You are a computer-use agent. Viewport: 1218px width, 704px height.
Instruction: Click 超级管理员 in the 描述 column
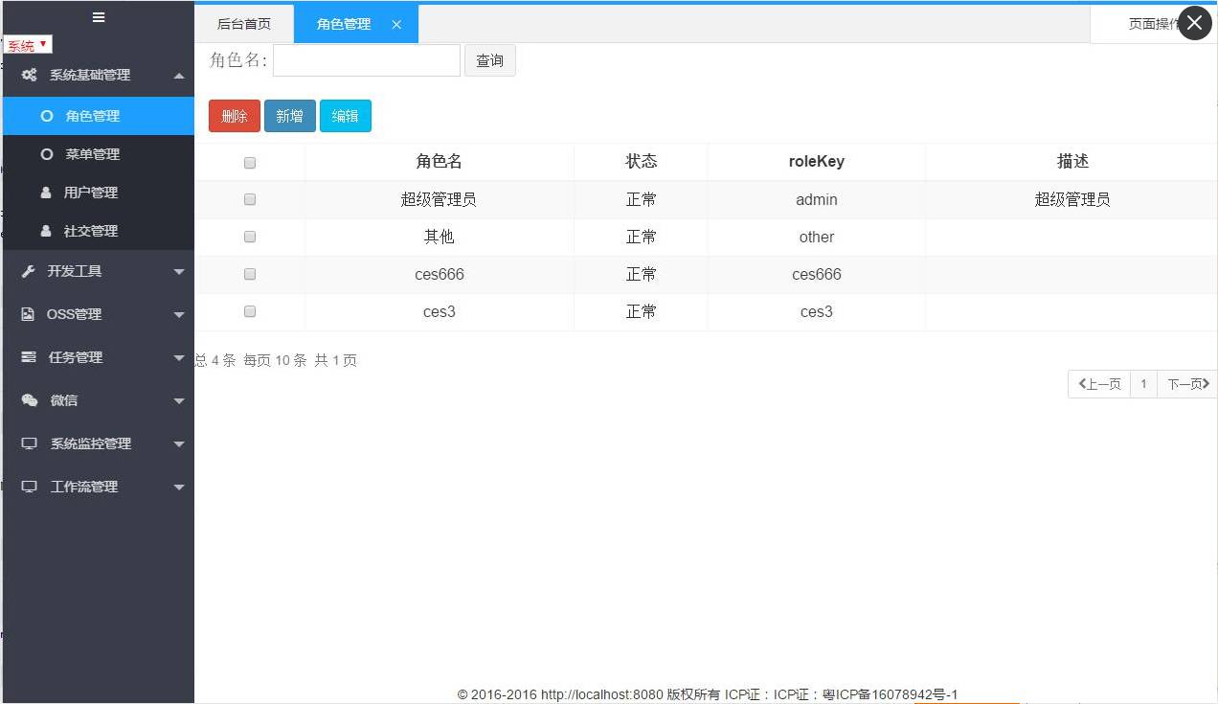coord(1072,199)
